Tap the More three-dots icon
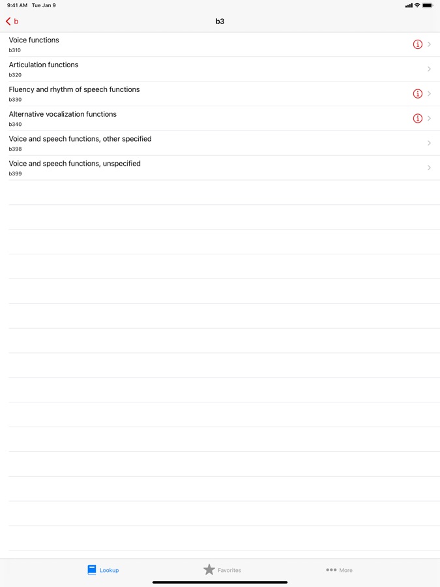 tap(331, 570)
